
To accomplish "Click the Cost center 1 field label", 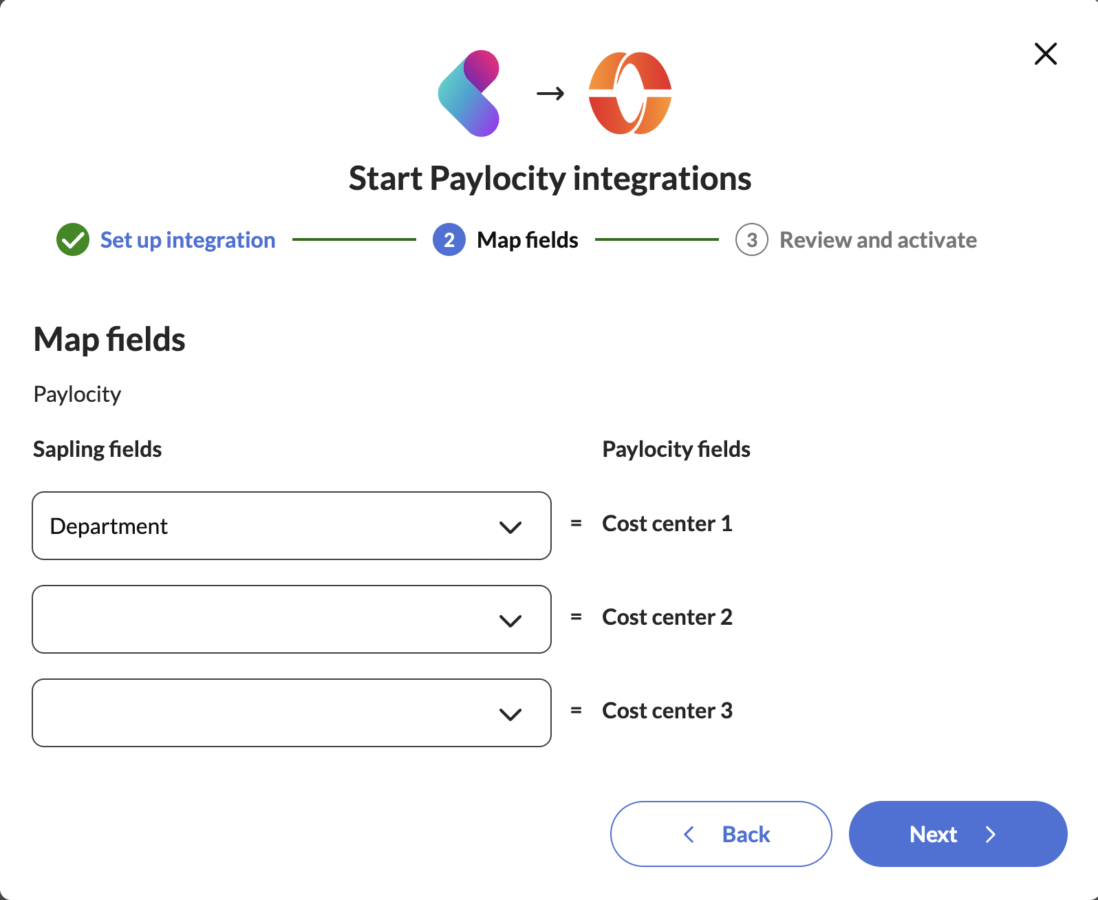I will pos(667,524).
